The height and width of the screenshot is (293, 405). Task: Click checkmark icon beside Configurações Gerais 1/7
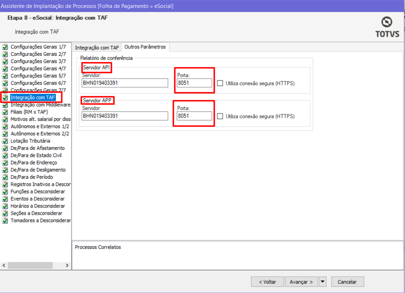(5, 47)
